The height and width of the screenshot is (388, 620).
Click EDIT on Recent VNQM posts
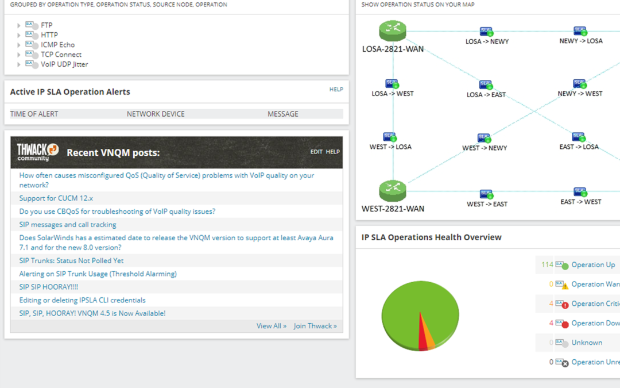(x=316, y=152)
